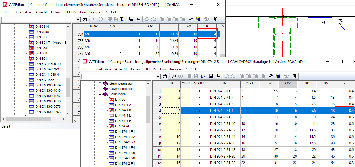This screenshot has height=167, width=355.
Task: Click the SIZE column header
Action: tap(250, 83)
